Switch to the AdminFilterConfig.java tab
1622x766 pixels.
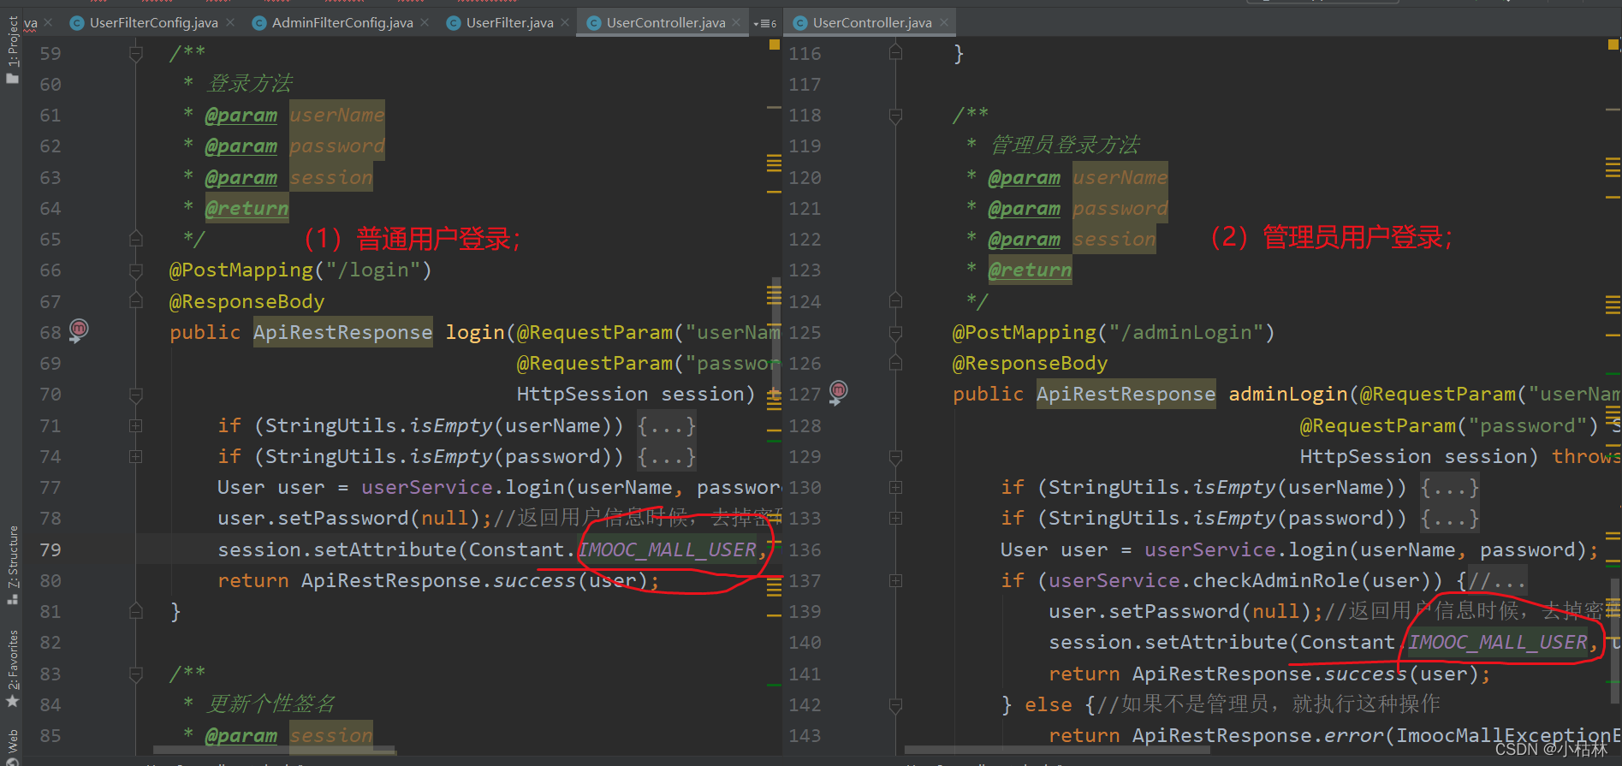(342, 22)
